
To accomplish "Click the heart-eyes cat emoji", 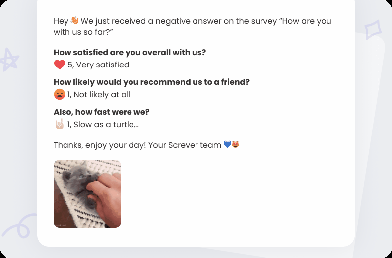I will coord(236,145).
